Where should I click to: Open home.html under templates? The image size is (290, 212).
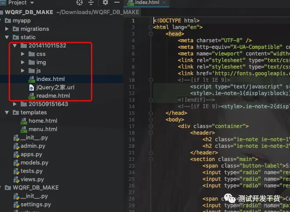pyautogui.click(x=43, y=121)
